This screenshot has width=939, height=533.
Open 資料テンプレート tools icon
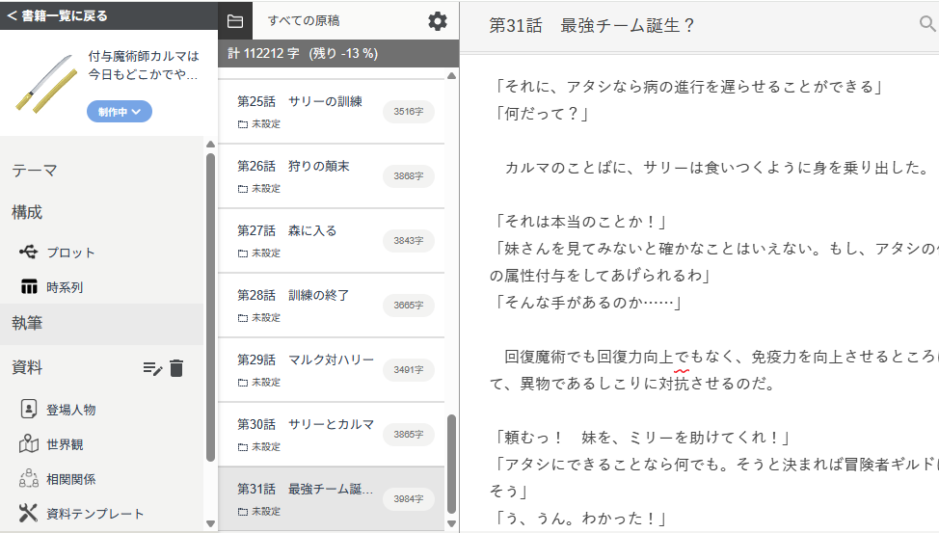29,513
